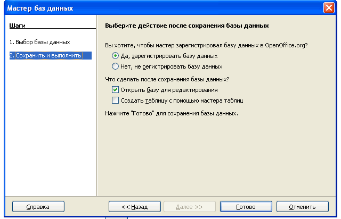Go to step "1. Выбор базы данных"
Viewport: 341px width, 219px height.
coord(39,42)
